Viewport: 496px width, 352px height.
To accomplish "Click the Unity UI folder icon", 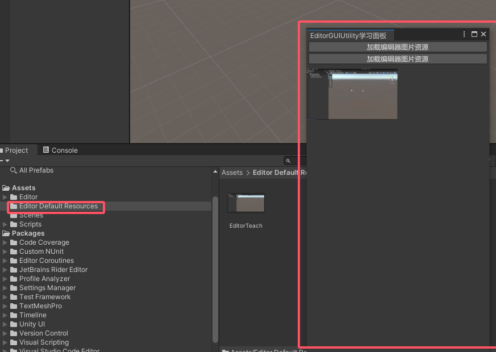I will (15, 324).
